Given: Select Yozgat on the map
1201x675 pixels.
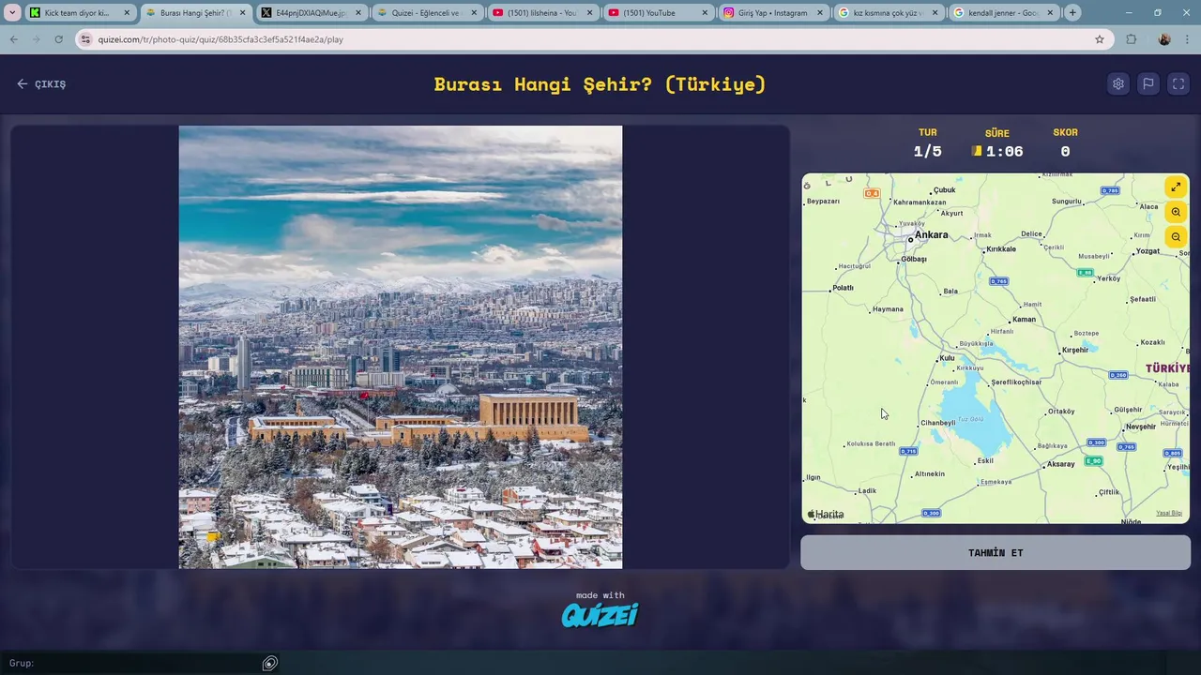Looking at the screenshot, I should pyautogui.click(x=1148, y=251).
